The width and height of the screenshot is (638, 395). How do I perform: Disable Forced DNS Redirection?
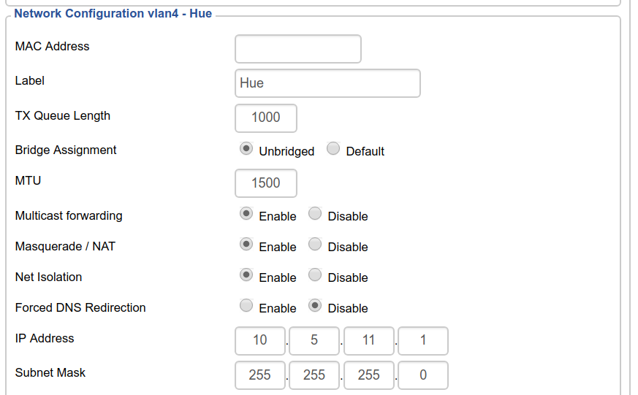coord(315,306)
